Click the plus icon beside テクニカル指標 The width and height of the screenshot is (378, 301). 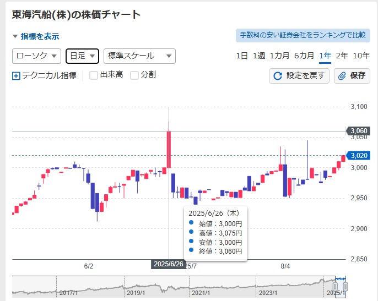16,76
